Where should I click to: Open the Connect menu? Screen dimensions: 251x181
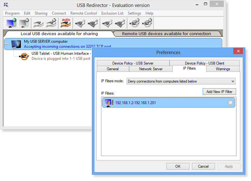(x=59, y=13)
